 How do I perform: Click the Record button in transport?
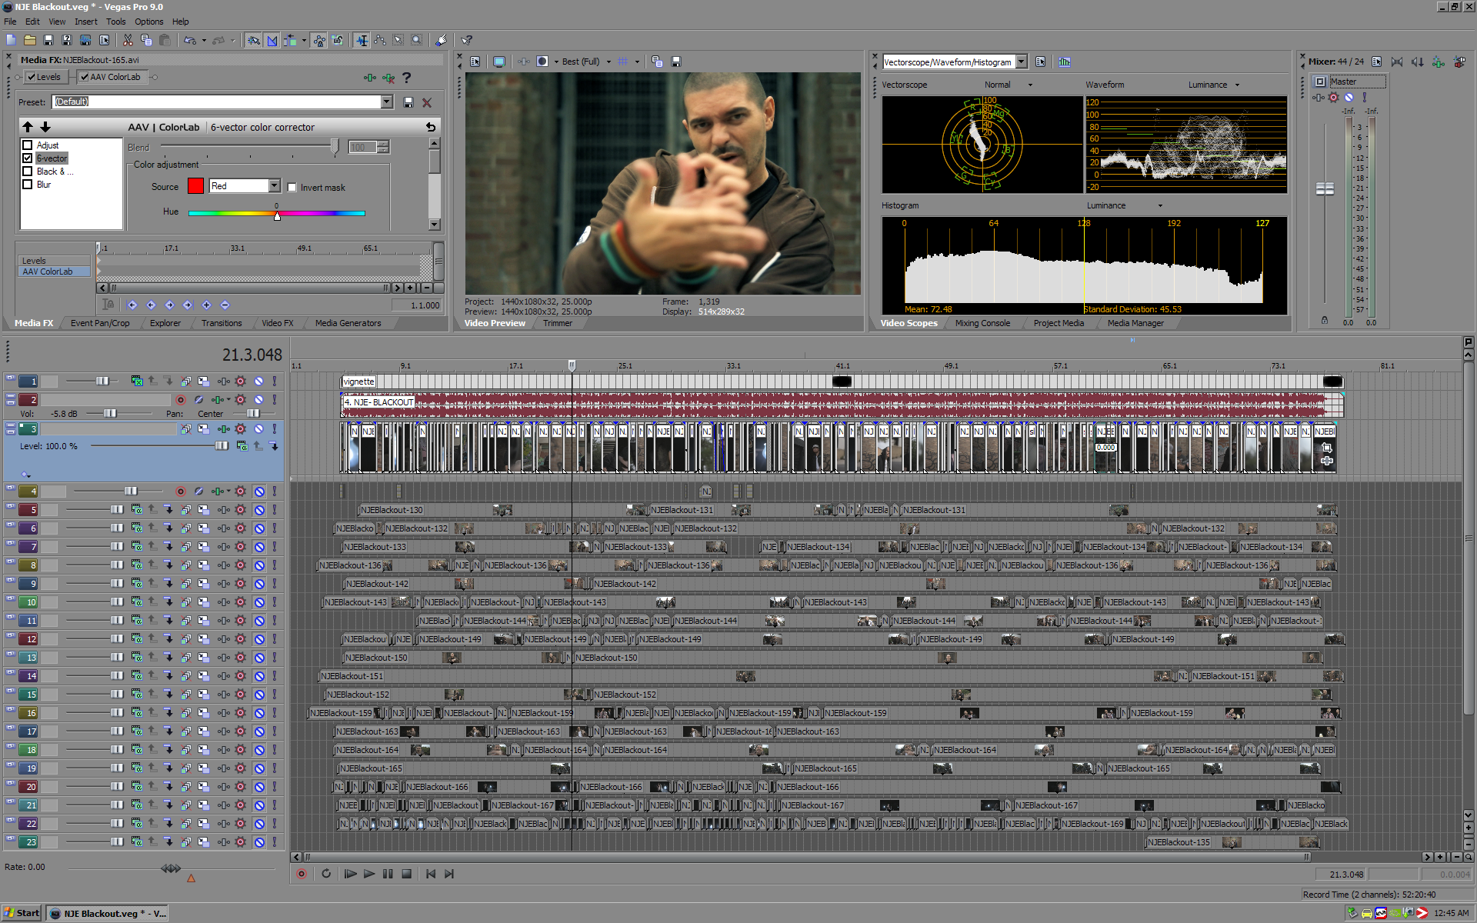click(302, 874)
